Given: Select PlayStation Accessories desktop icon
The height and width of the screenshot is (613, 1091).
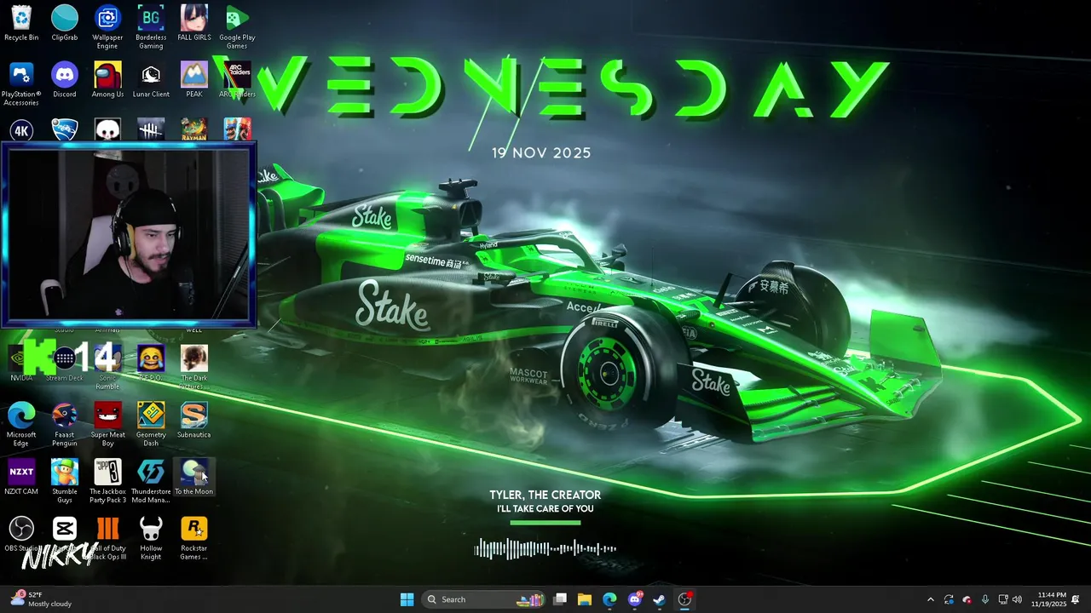Looking at the screenshot, I should [21, 83].
